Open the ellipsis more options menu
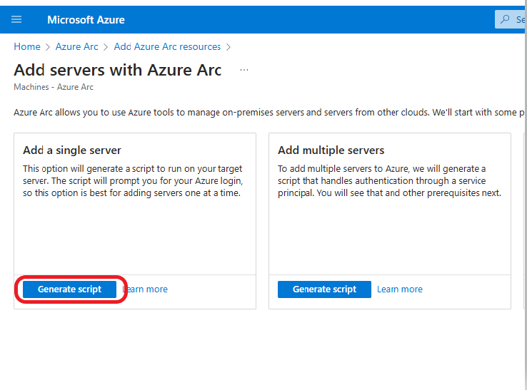Screen dimensions: 527x390 [x=244, y=70]
